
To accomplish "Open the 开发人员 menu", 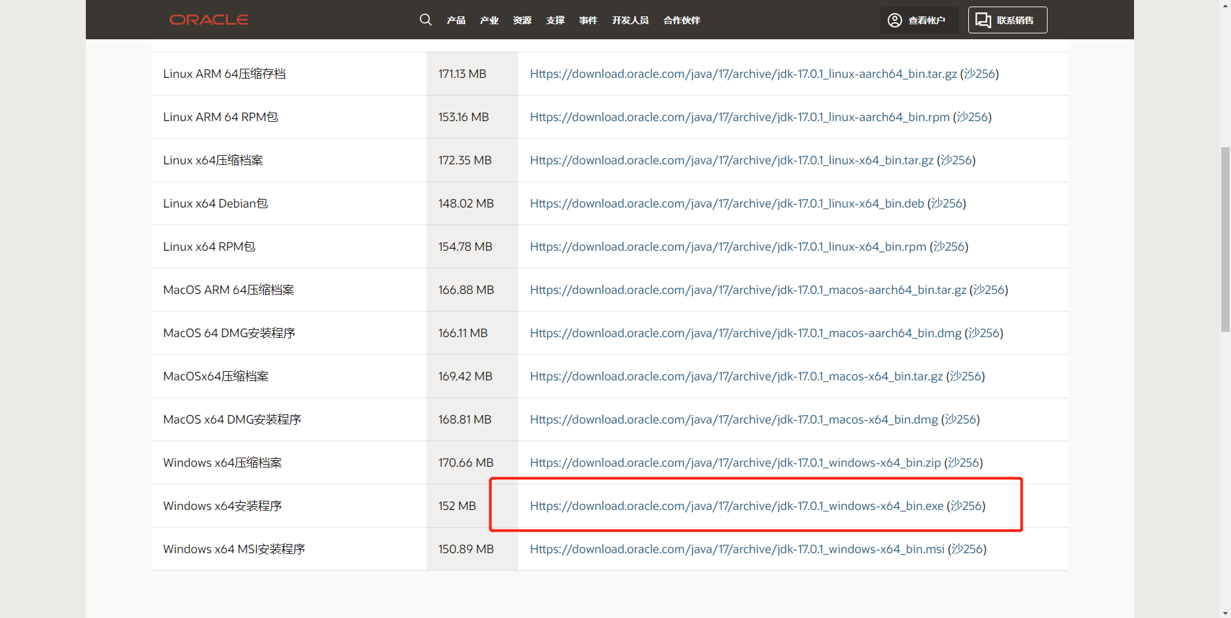I will [x=630, y=20].
